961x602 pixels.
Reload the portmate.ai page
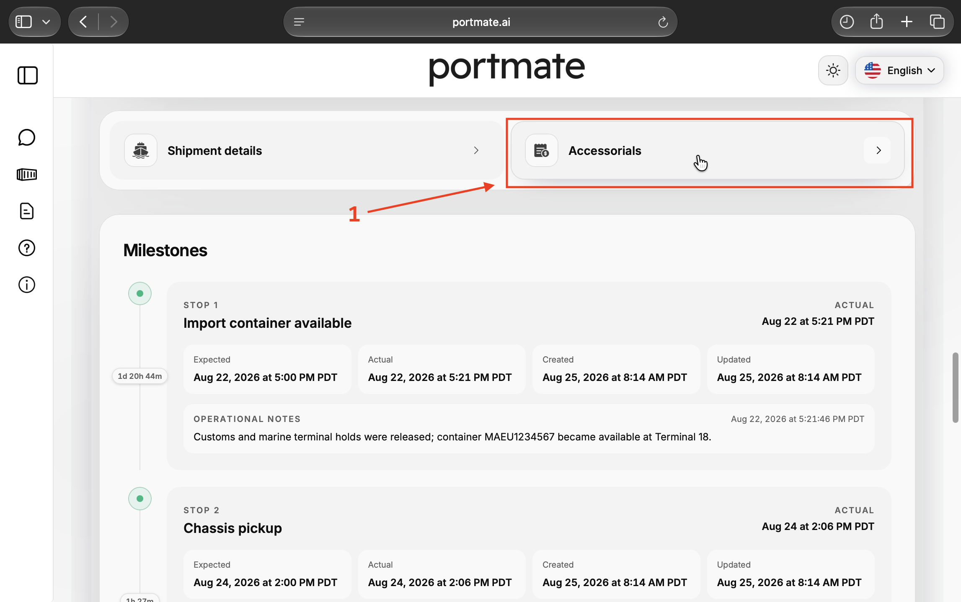coord(663,22)
